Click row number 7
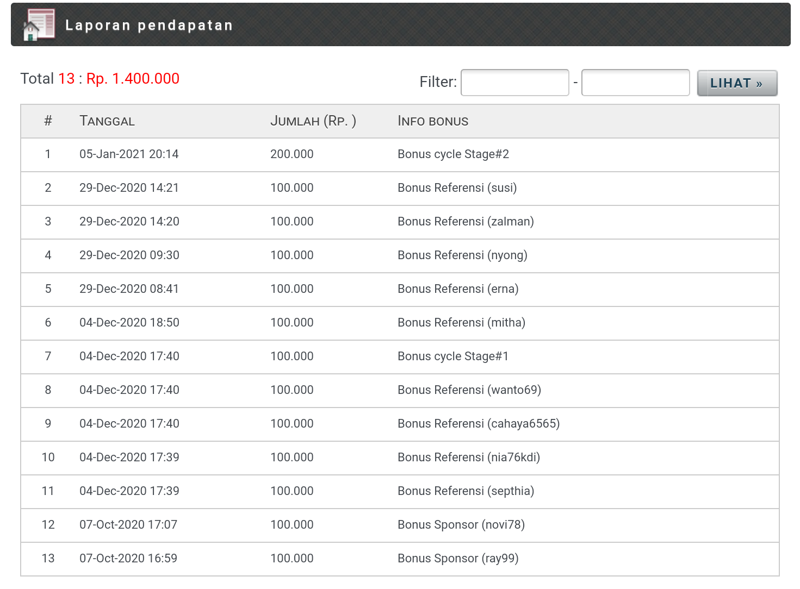Viewport: 800px width, 589px height. click(48, 356)
